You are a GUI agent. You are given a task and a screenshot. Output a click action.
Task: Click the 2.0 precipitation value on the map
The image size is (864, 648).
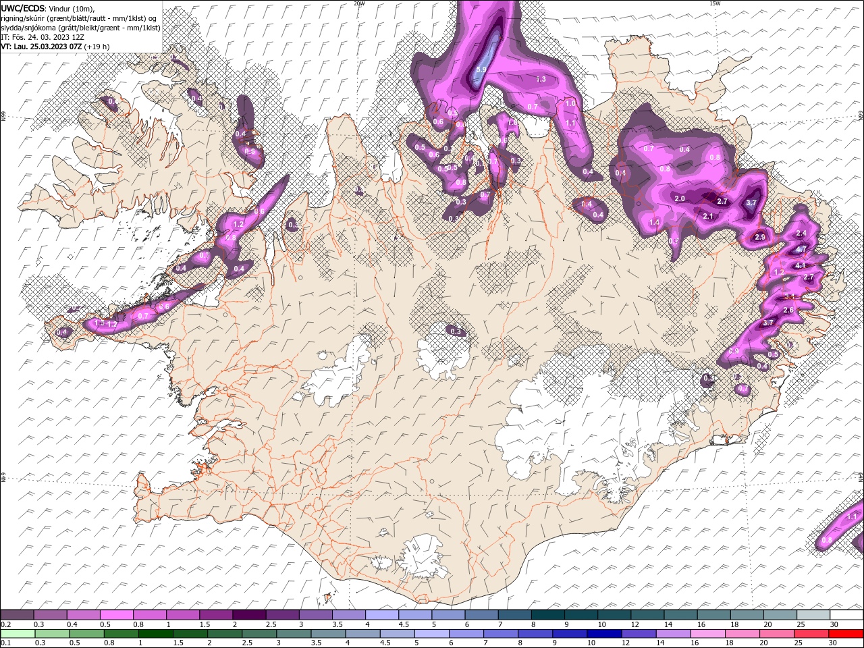coord(680,198)
